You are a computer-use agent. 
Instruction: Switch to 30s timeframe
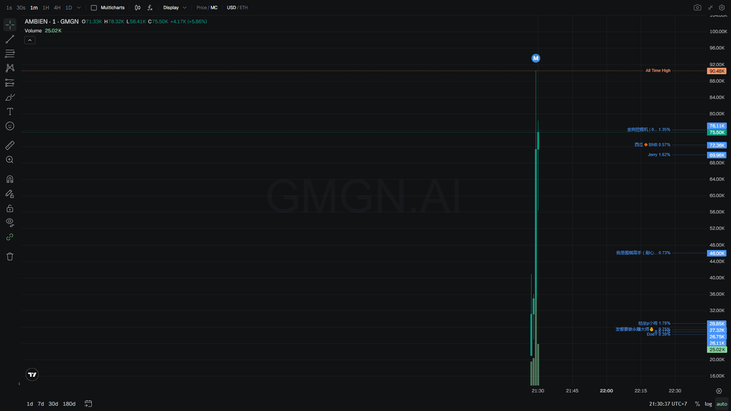(21, 8)
